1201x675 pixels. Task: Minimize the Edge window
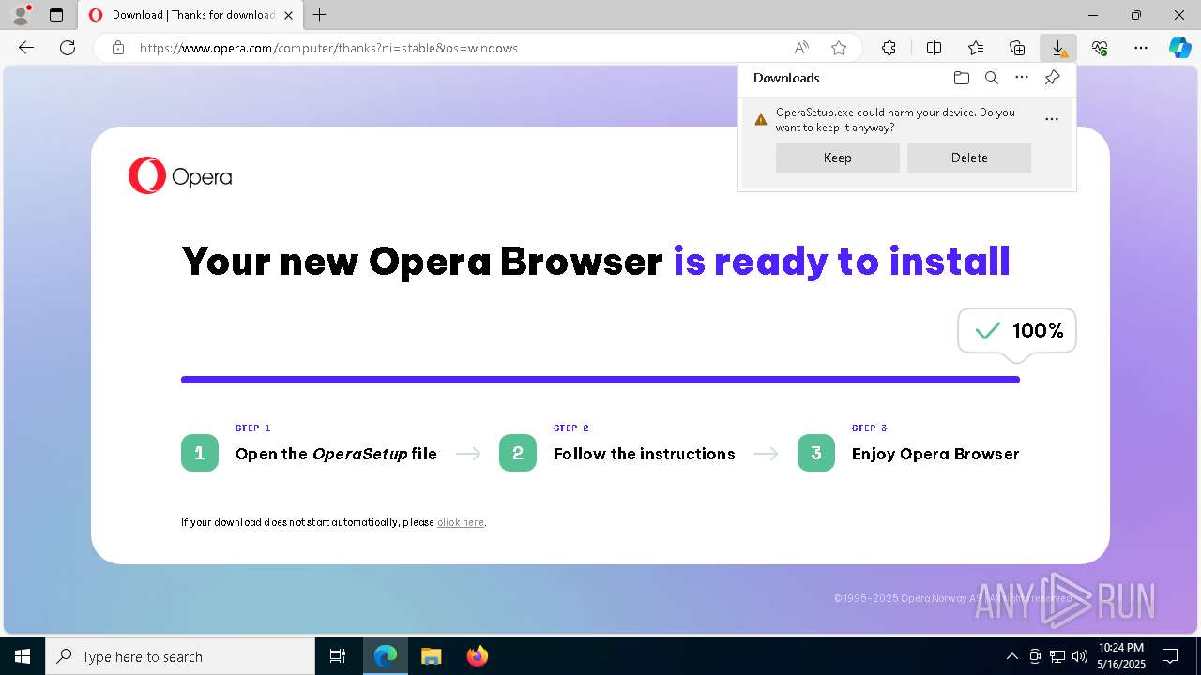1093,15
